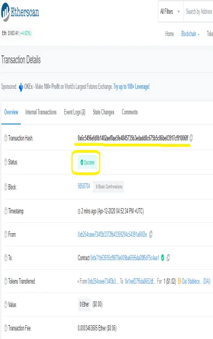
Task: Select the Overview tab
Action: (11, 112)
